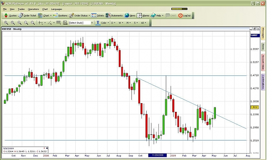272x160 pixels.
Task: Open the crosshair tool dropdown arrow
Action: click(45, 23)
